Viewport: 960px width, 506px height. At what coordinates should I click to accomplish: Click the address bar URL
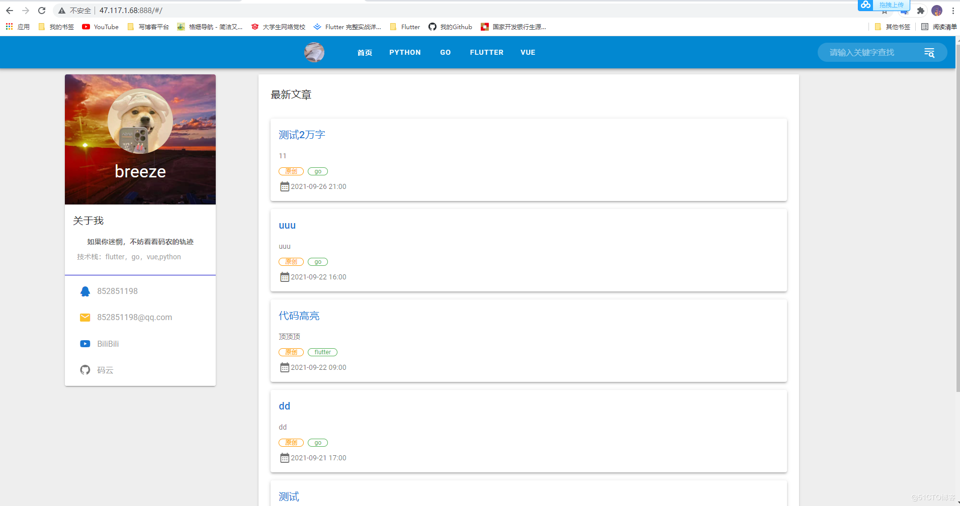pos(131,11)
